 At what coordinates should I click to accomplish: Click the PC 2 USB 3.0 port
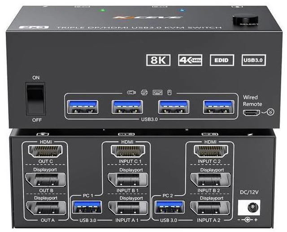click(x=170, y=207)
